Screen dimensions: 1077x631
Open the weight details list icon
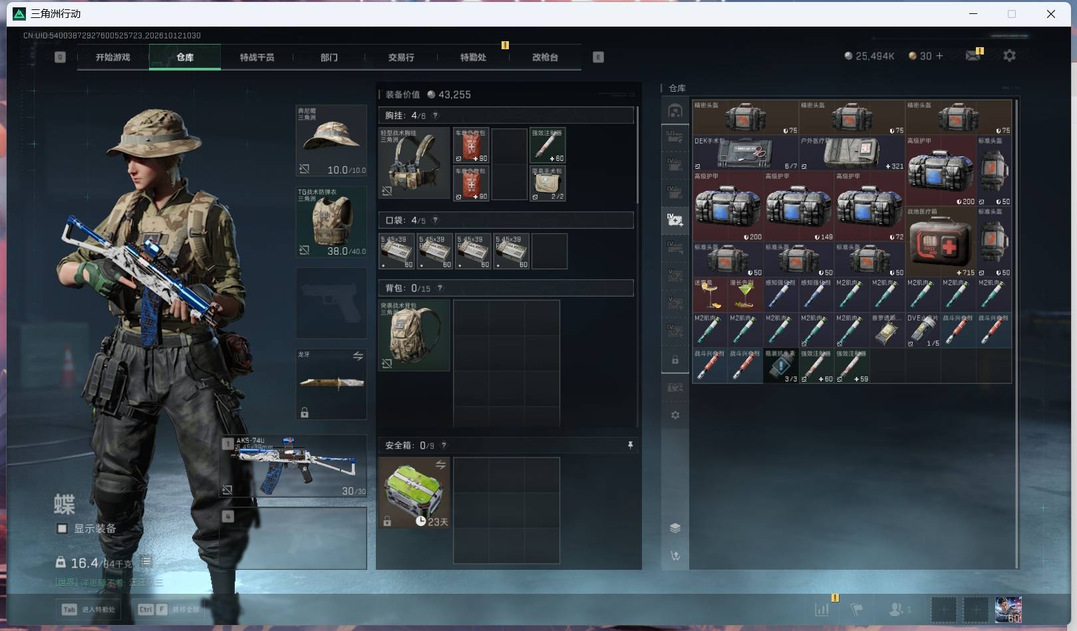pos(146,562)
